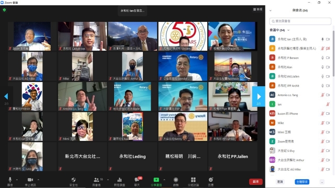Screen dimensions: 335x188
Task: Expand the arrow next to microphone button
Action: tap(17, 180)
